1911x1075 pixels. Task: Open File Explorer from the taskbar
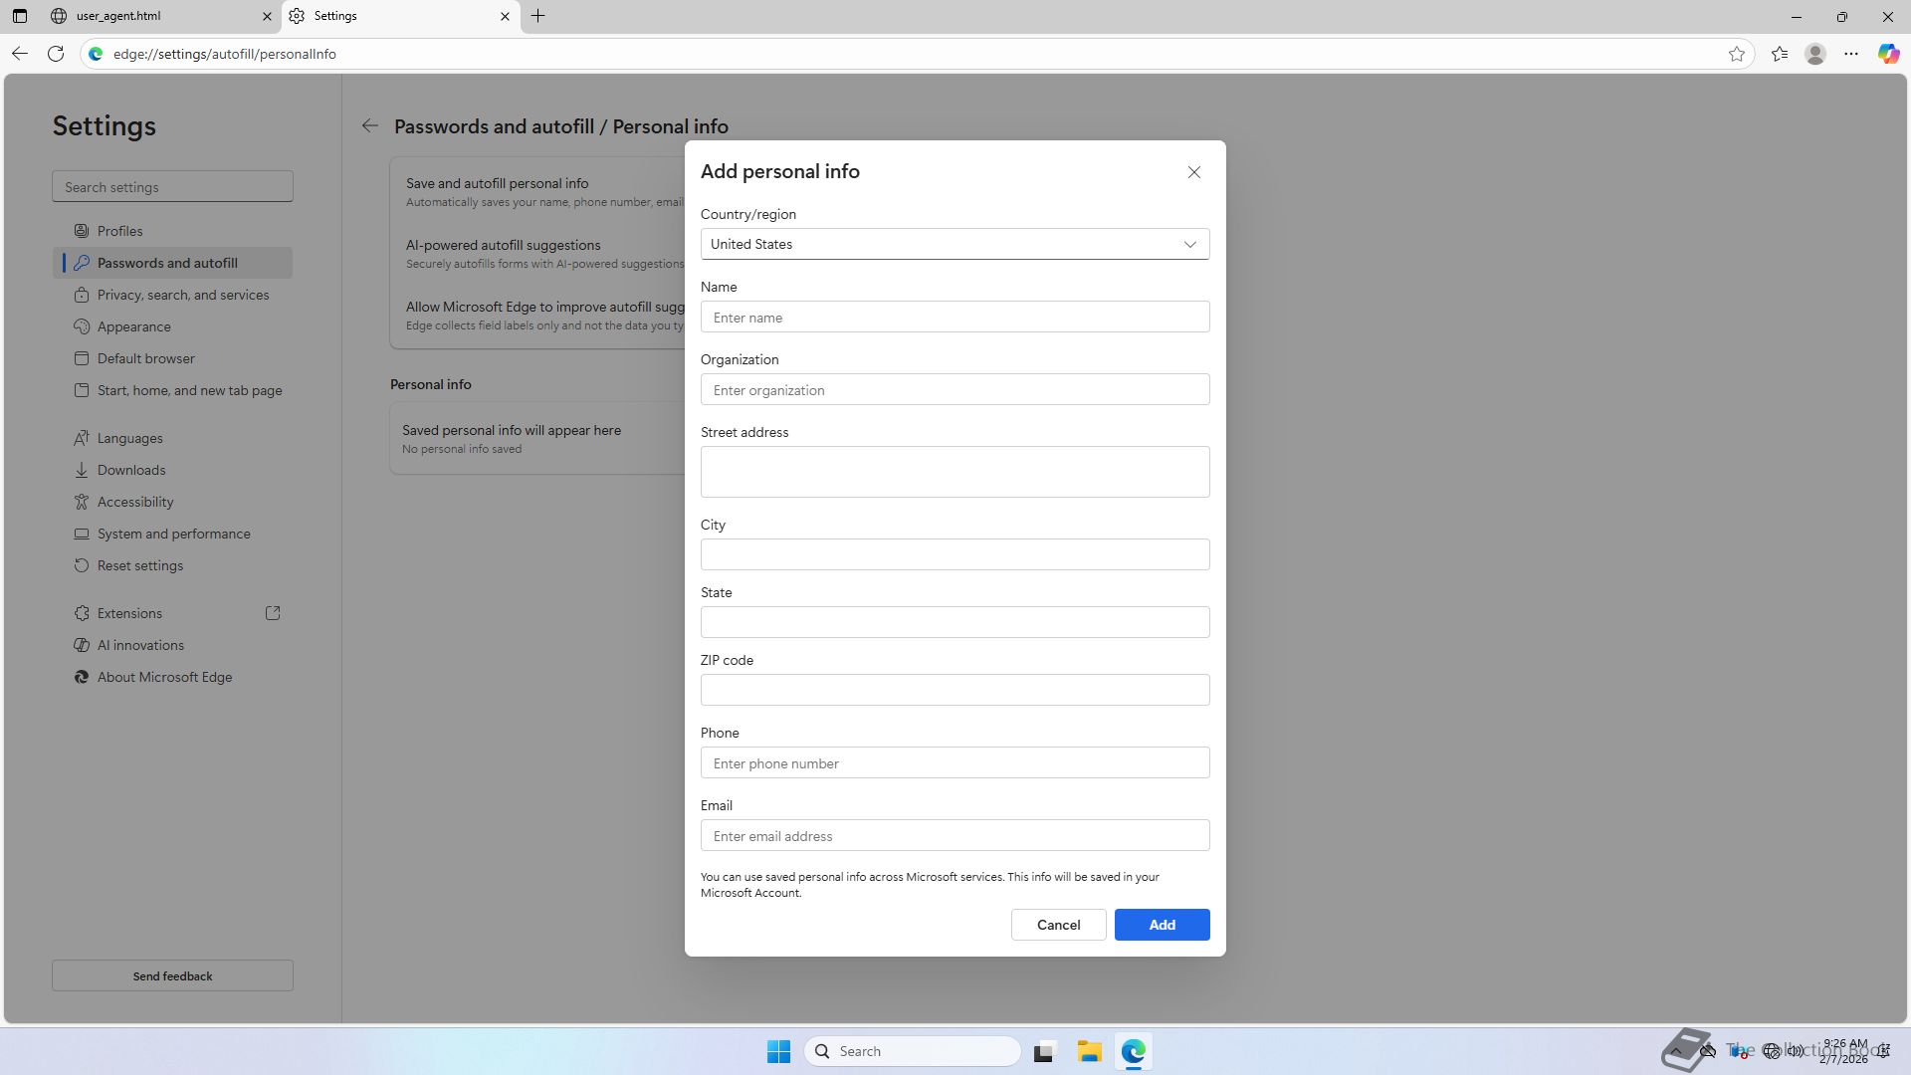1089,1051
